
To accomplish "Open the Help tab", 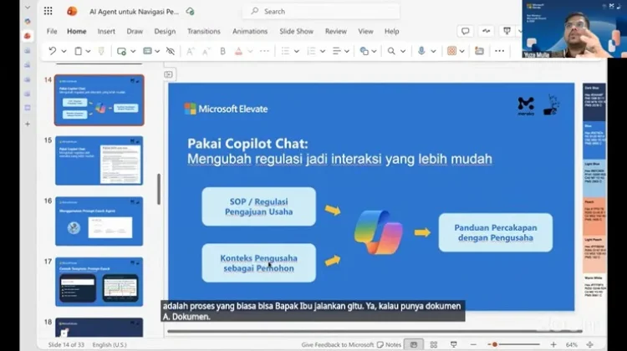I will 392,31.
